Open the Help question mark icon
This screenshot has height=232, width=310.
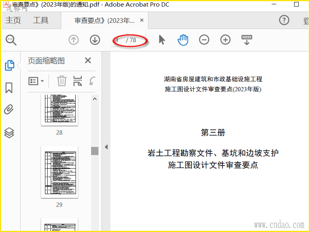click(x=284, y=20)
